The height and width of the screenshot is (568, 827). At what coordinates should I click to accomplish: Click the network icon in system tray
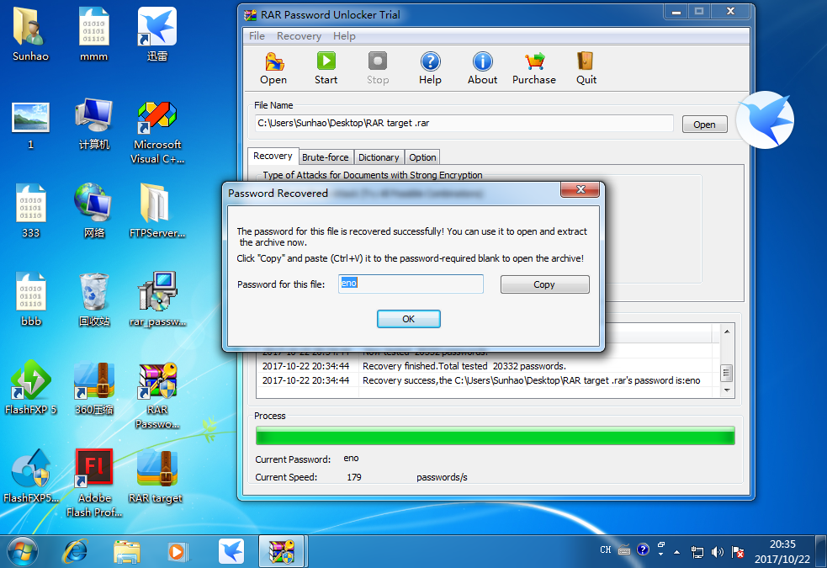click(697, 552)
